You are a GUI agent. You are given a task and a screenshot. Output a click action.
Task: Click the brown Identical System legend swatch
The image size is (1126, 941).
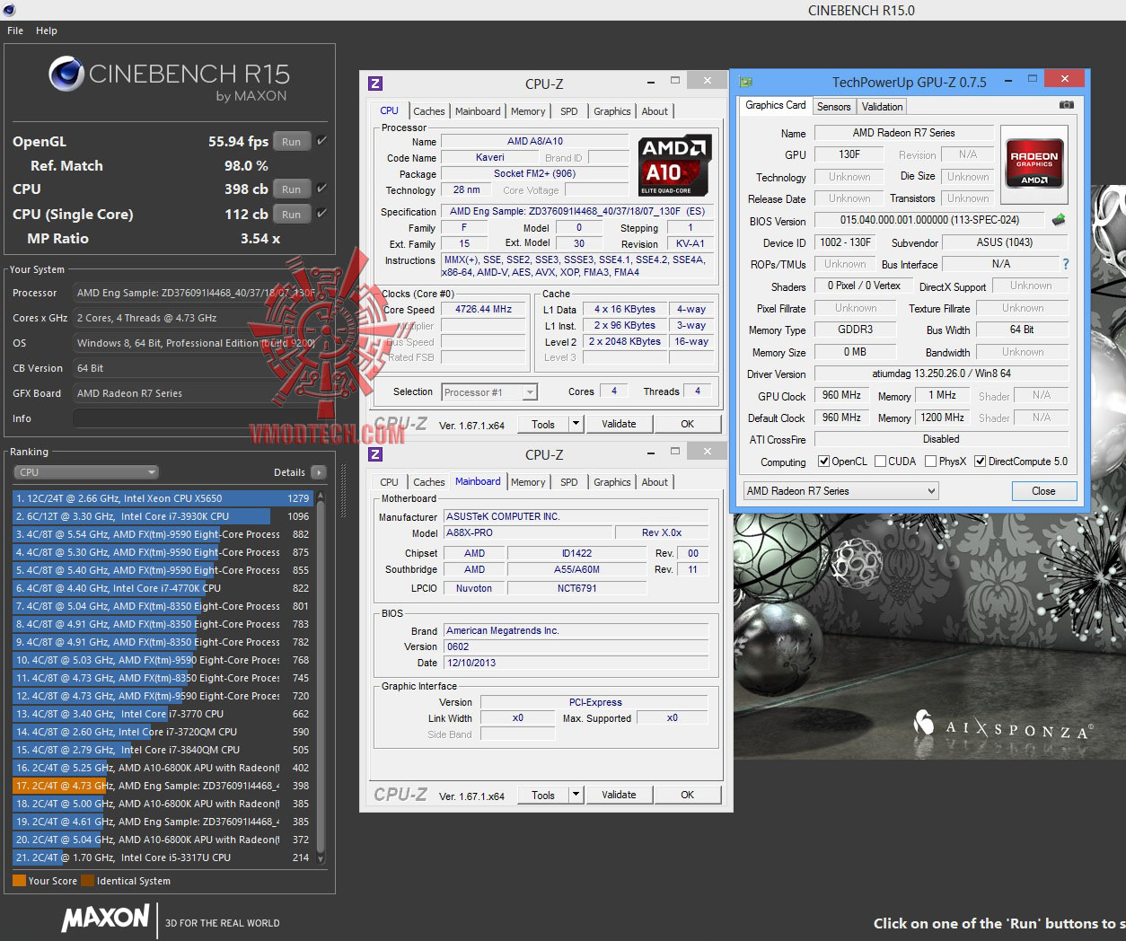(87, 881)
